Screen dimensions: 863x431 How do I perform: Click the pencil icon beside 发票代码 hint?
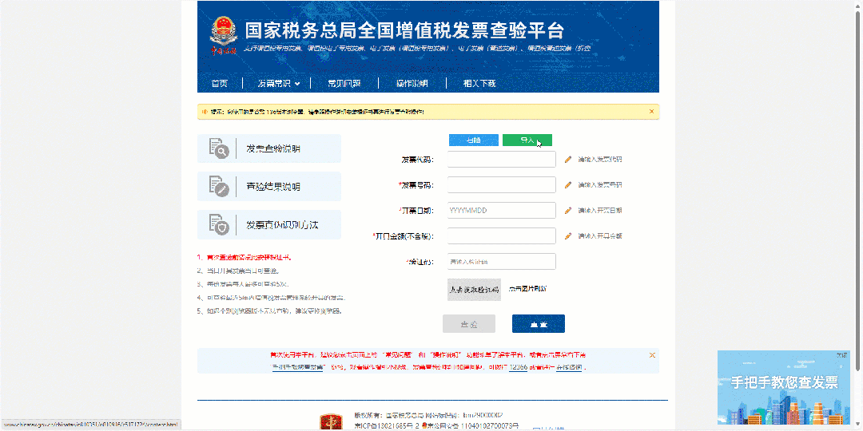[569, 160]
